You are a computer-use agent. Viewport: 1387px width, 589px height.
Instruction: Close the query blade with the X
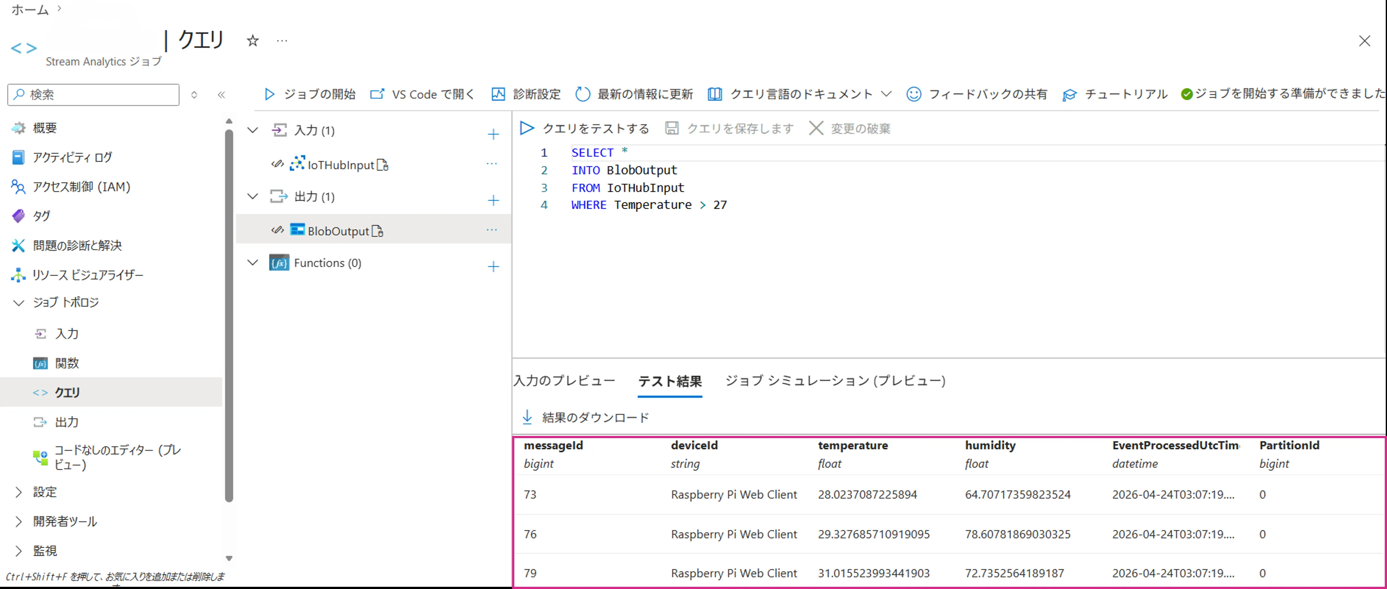point(1364,41)
